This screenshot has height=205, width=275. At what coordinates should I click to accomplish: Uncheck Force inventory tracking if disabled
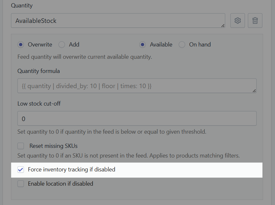click(21, 169)
